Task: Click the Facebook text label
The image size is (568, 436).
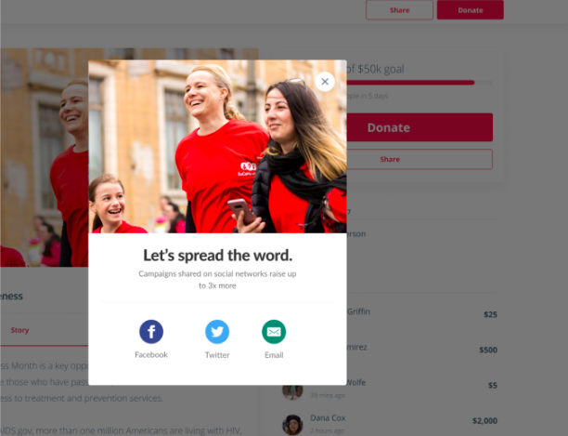Action: tap(151, 355)
